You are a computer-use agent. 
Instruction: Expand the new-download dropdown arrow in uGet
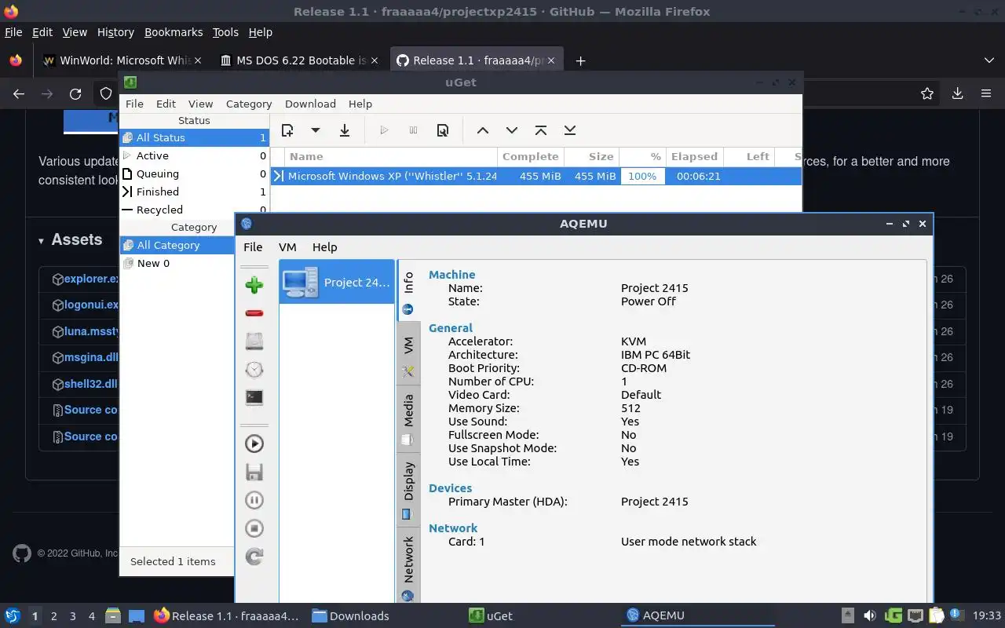pos(316,130)
